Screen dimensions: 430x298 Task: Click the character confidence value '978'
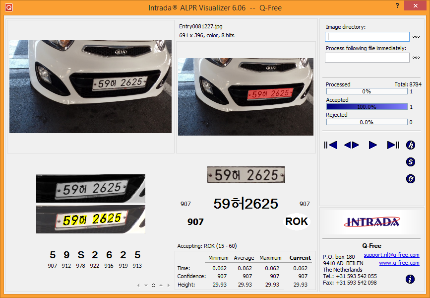(x=81, y=266)
